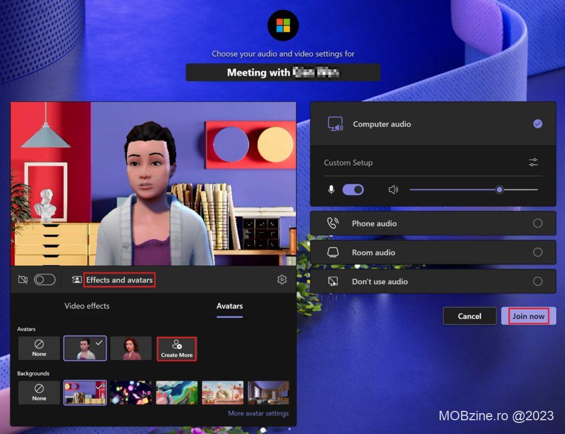
Task: Click the microphone icon
Action: tap(331, 189)
